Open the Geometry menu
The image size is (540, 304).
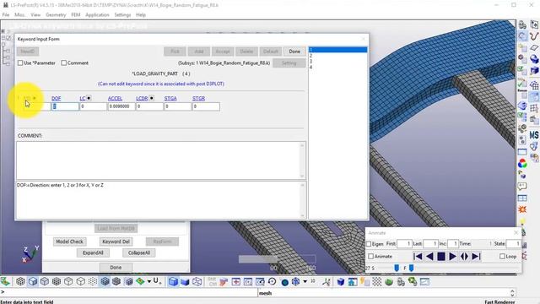pyautogui.click(x=56, y=15)
